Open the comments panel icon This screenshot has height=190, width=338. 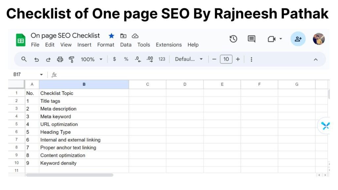coord(252,39)
